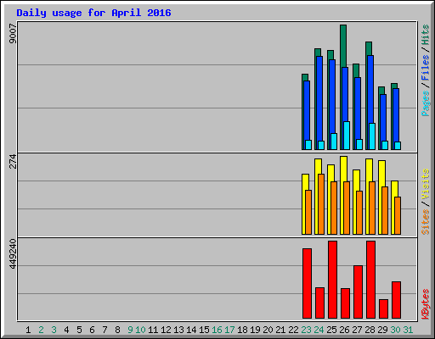Image resolution: width=435 pixels, height=339 pixels.
Task: Click day 31 on the x-axis
Action: [408, 330]
